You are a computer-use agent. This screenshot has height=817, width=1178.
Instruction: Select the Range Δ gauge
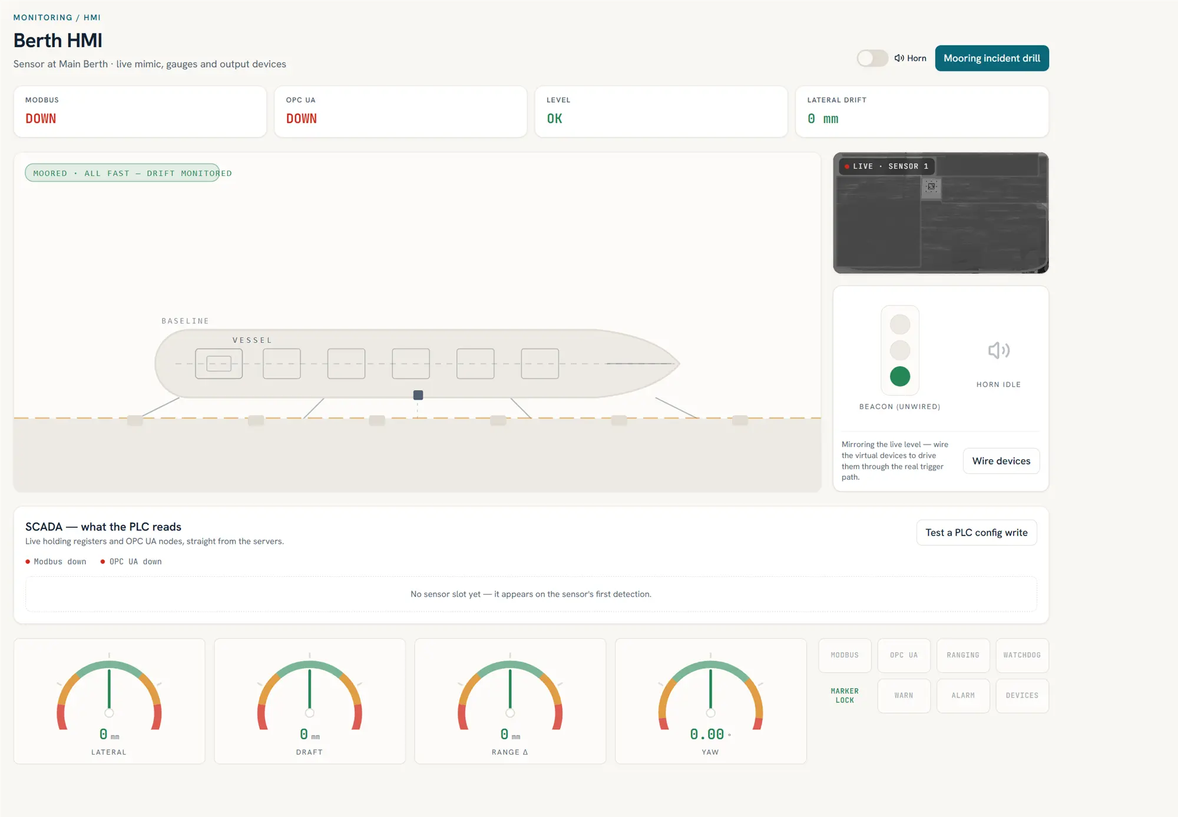(x=510, y=702)
